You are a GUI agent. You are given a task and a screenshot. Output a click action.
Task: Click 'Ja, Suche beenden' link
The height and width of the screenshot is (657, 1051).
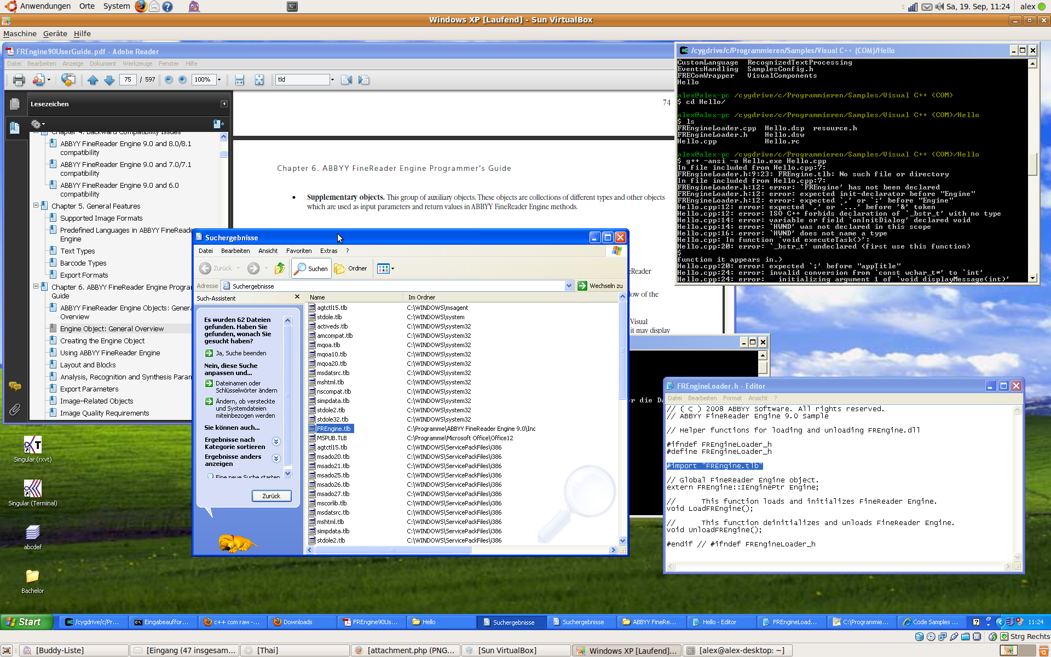pos(240,353)
